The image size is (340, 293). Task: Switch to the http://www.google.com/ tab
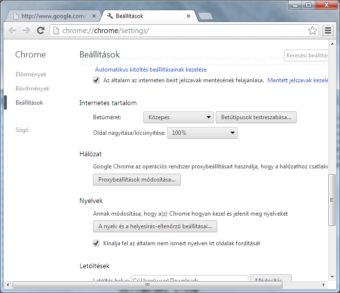pos(54,16)
